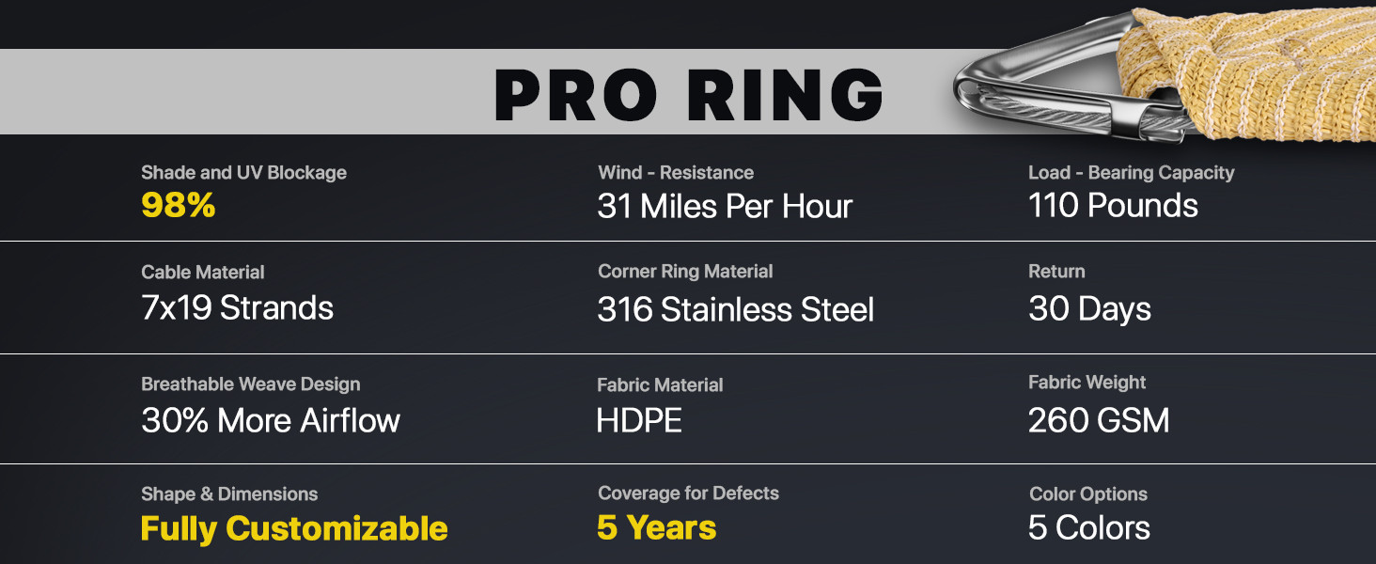Click the 30 Days return value
Screen dimensions: 1376x564
point(1089,309)
